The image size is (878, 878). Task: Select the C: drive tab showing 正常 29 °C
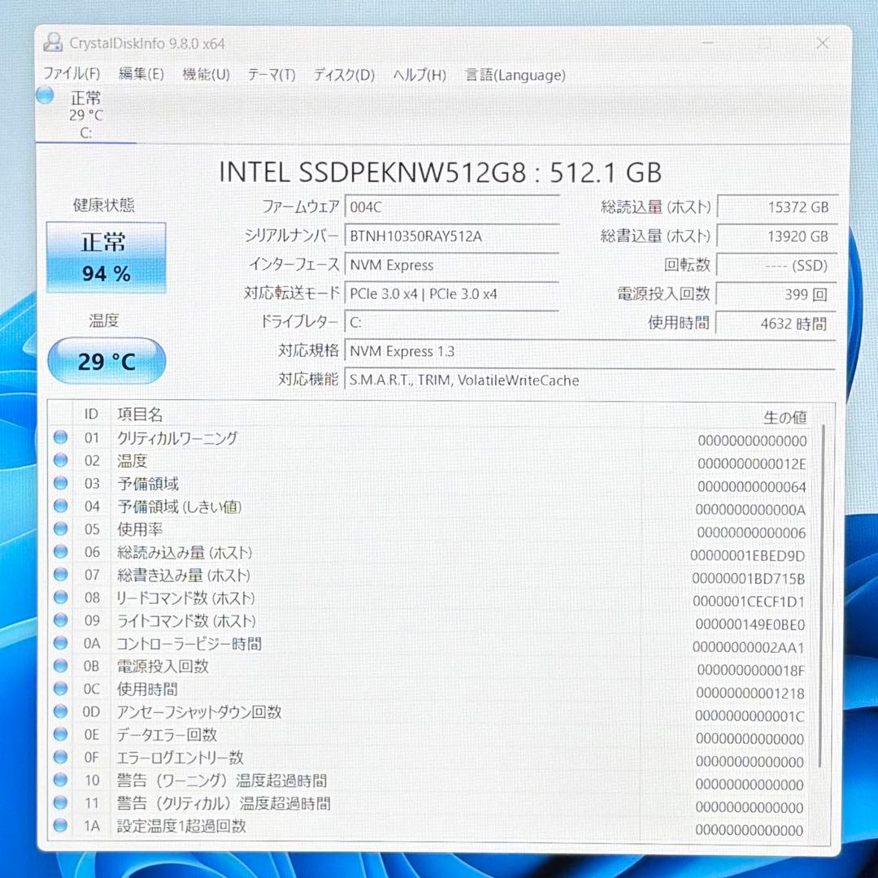coord(86,115)
